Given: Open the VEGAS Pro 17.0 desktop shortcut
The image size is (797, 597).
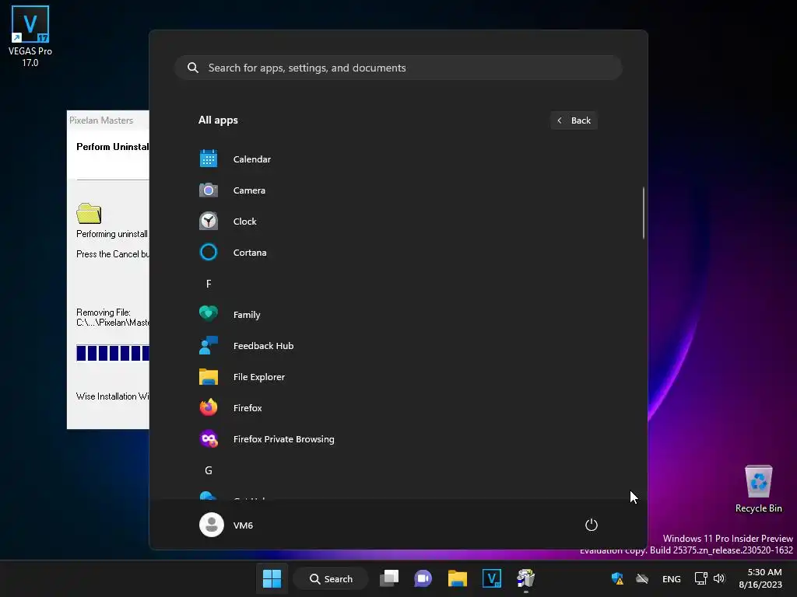Looking at the screenshot, I should tap(30, 36).
